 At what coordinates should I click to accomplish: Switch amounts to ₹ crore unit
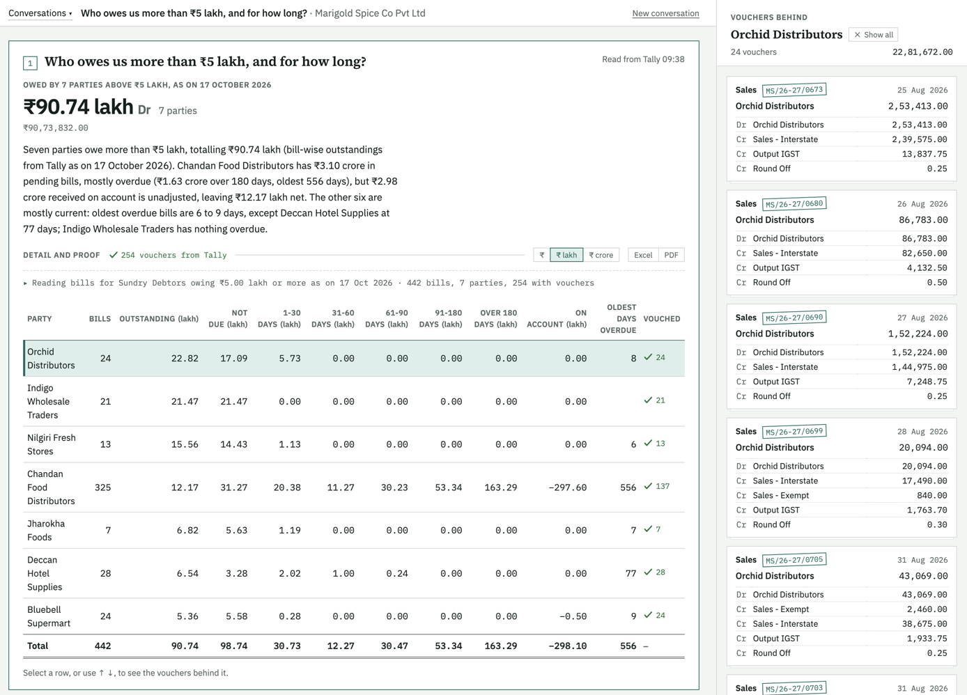click(x=601, y=255)
